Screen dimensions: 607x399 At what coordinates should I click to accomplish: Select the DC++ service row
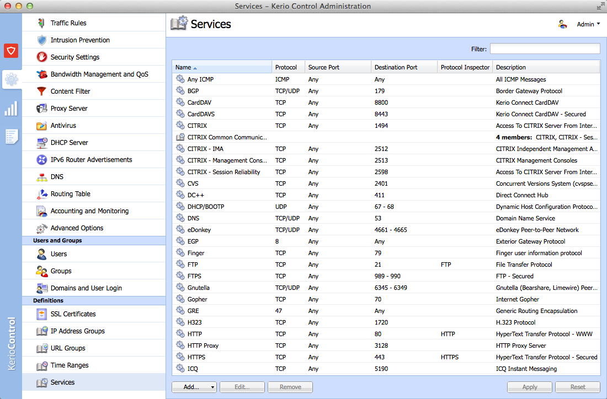click(x=386, y=195)
